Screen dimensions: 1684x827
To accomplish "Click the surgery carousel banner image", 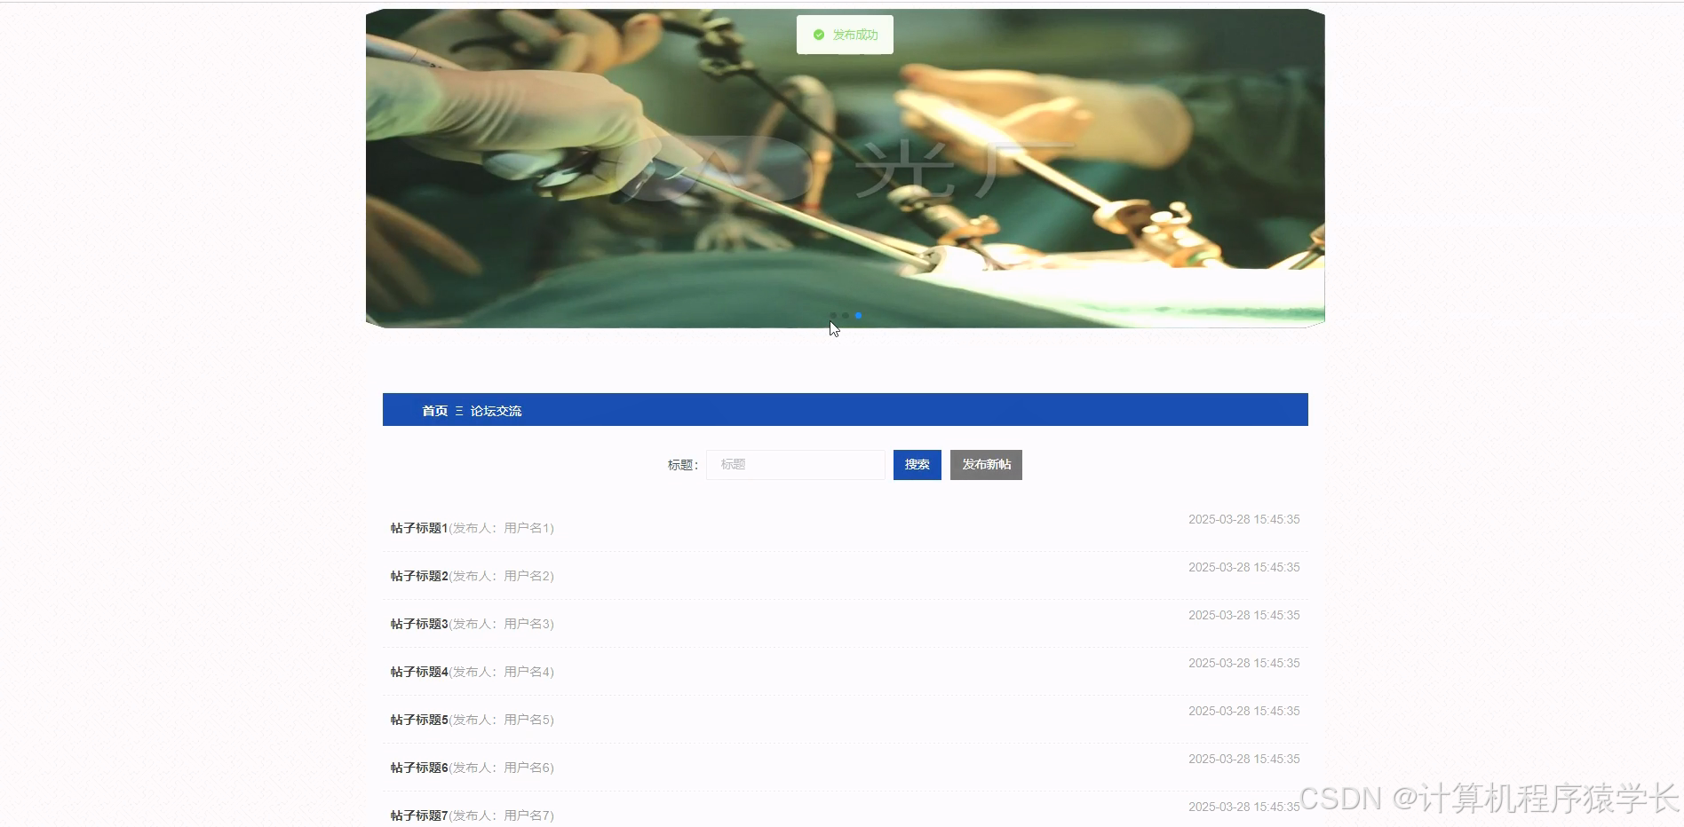I will [x=846, y=169].
